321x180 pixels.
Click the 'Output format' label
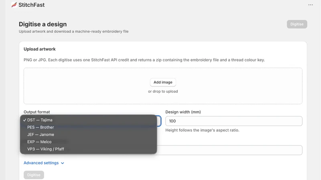tap(37, 112)
